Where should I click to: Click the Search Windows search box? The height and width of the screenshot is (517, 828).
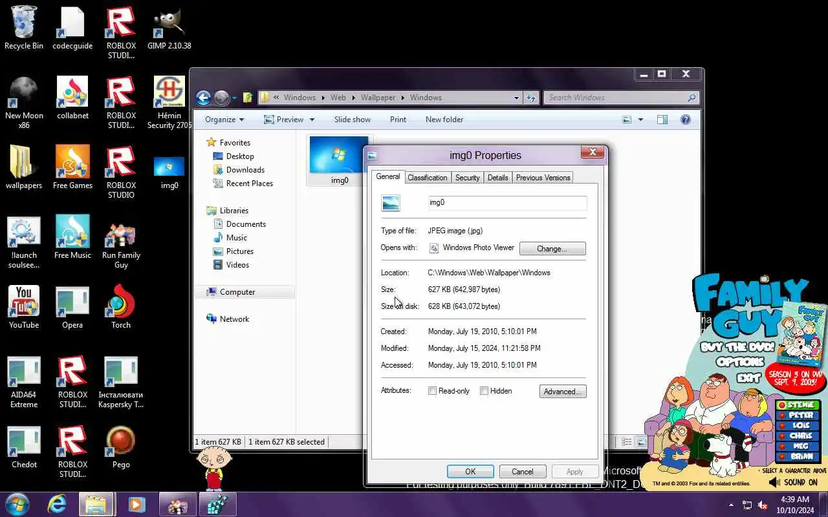[621, 98]
